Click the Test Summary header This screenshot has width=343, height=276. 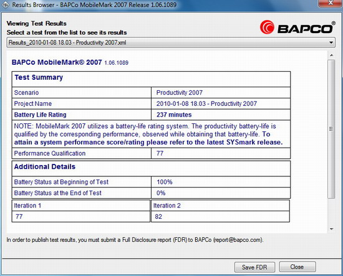coord(39,77)
